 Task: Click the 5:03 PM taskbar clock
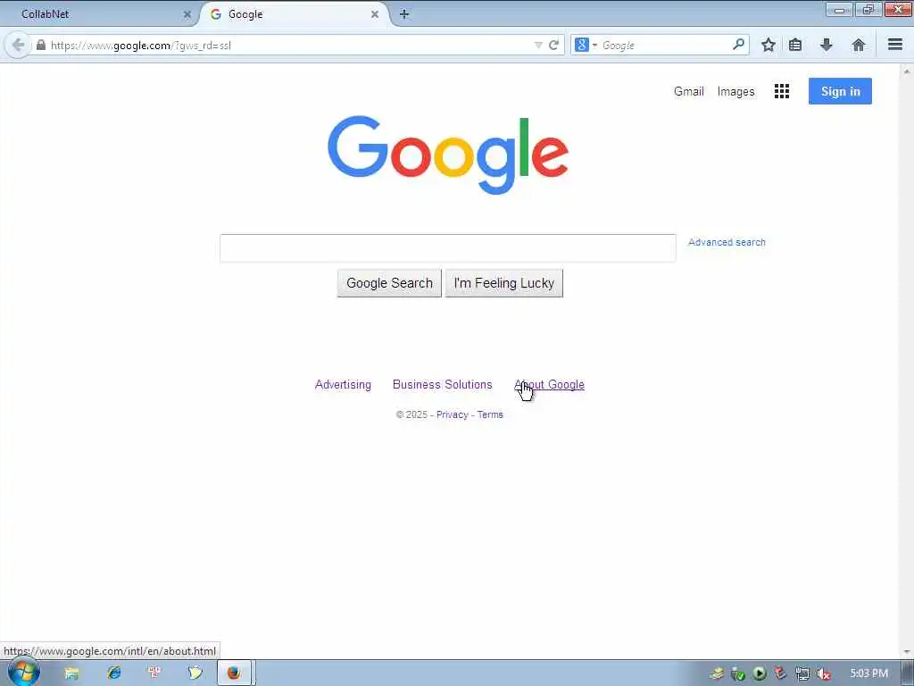click(x=868, y=673)
